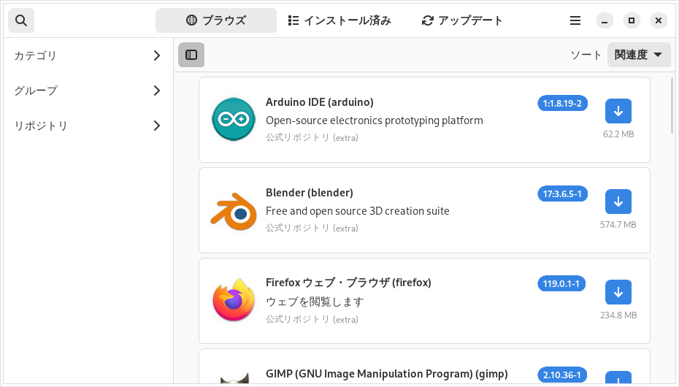This screenshot has height=387, width=679.
Task: Click the 574.7 MB size label
Action: coord(618,225)
